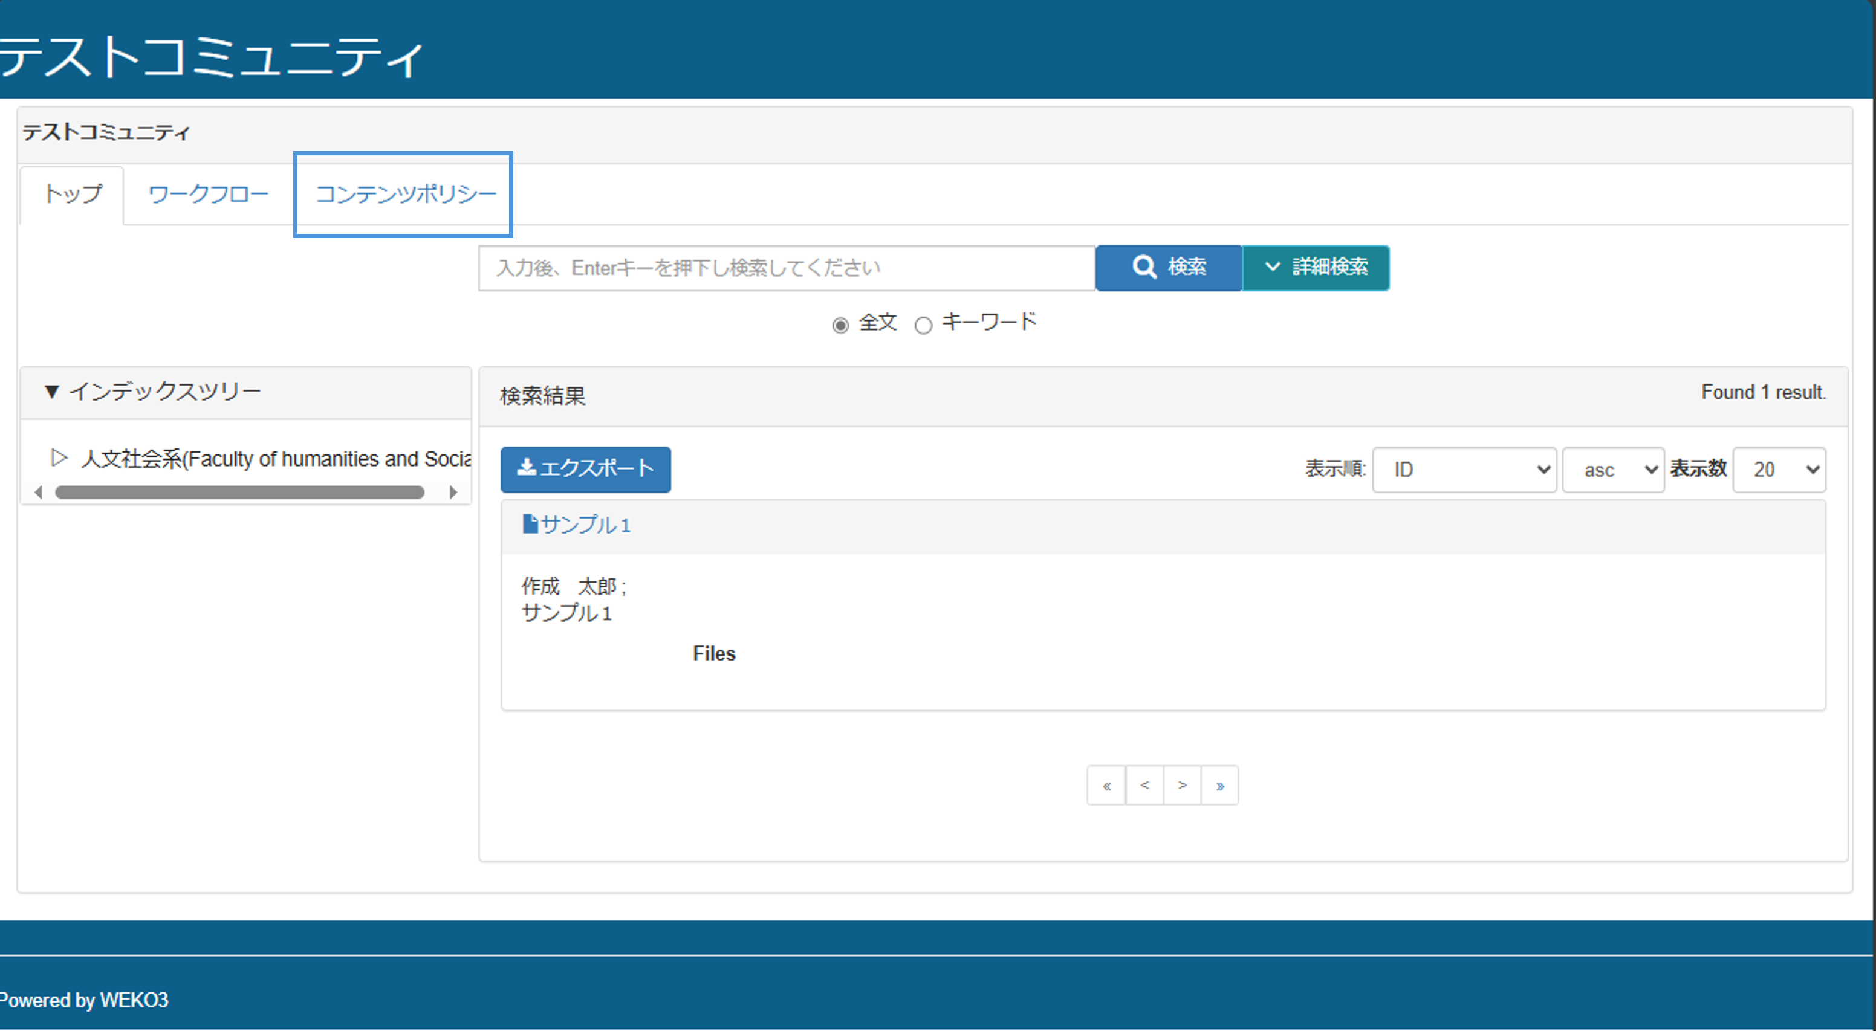
Task: Open the サンプル1 item link
Action: [x=585, y=525]
